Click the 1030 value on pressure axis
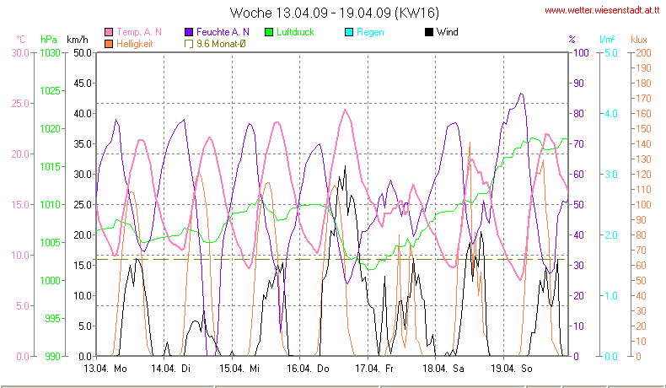 [50, 53]
